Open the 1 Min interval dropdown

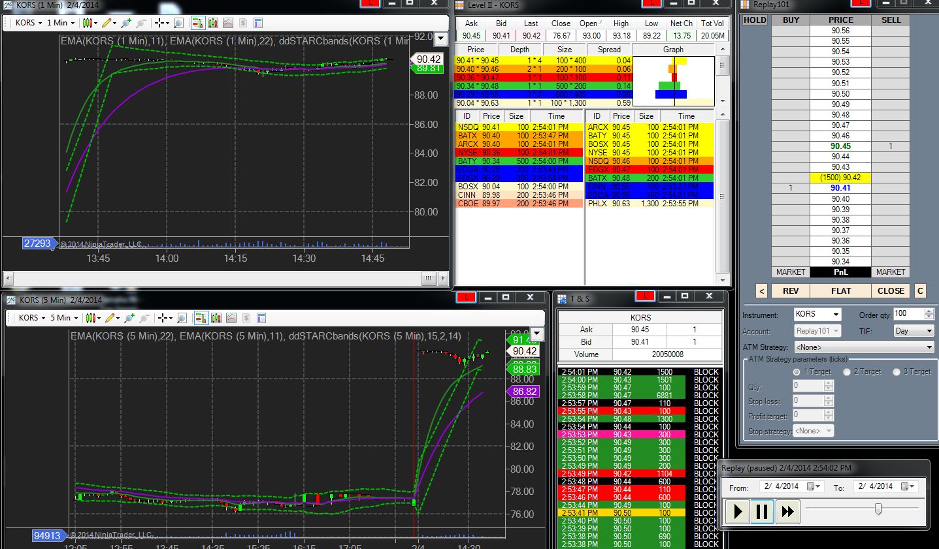pos(61,23)
